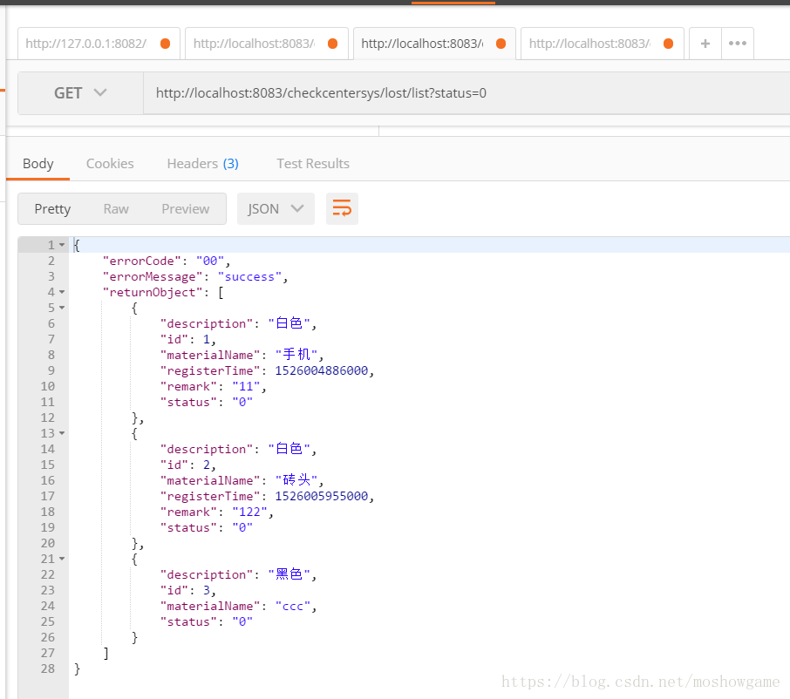The image size is (790, 699).
Task: Open the JSON format dropdown
Action: point(276,208)
